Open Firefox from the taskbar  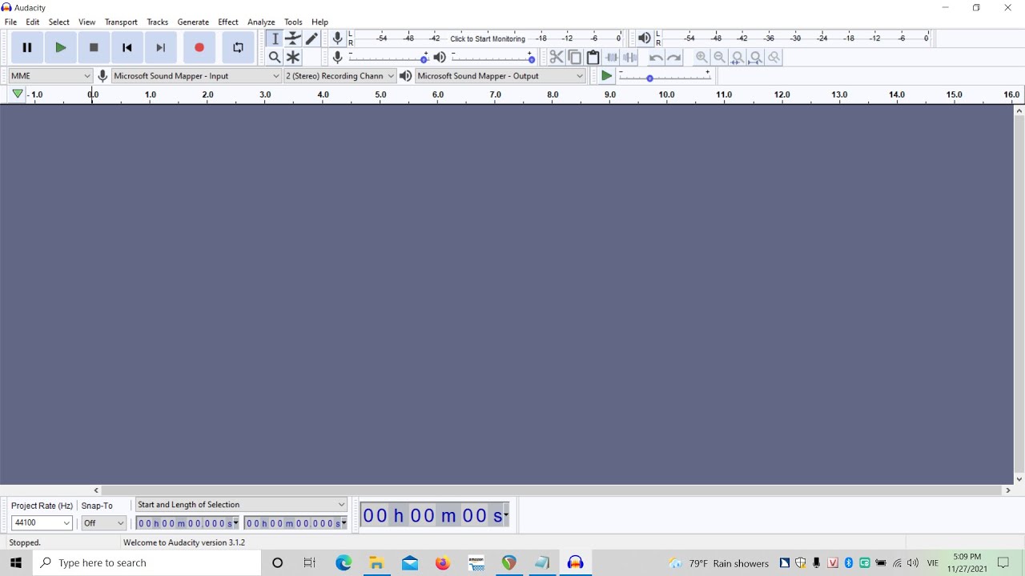(x=443, y=563)
